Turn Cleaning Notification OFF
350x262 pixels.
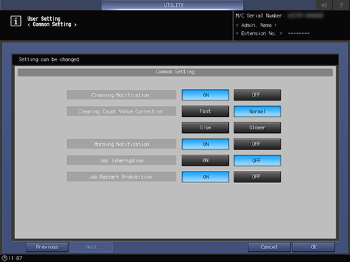tap(257, 95)
